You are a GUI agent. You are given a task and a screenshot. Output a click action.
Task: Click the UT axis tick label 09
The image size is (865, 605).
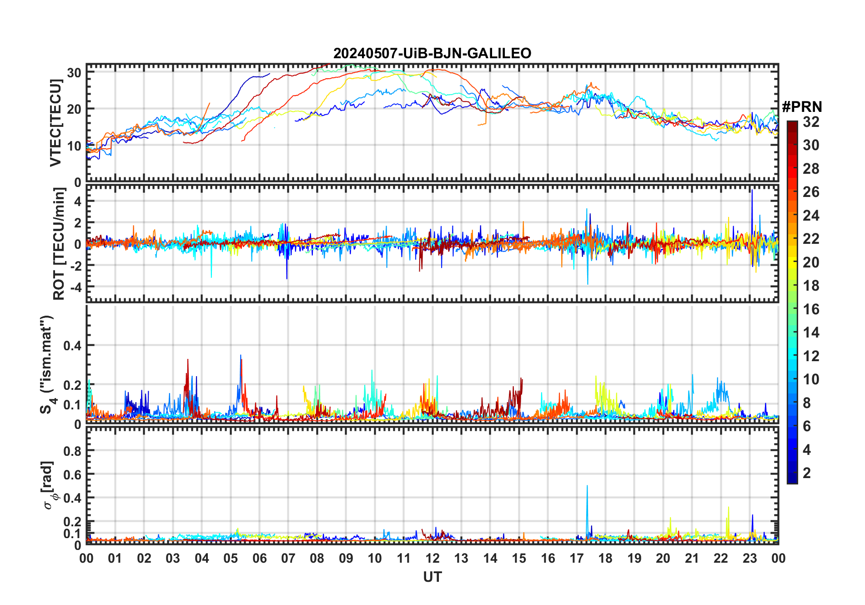(x=346, y=558)
